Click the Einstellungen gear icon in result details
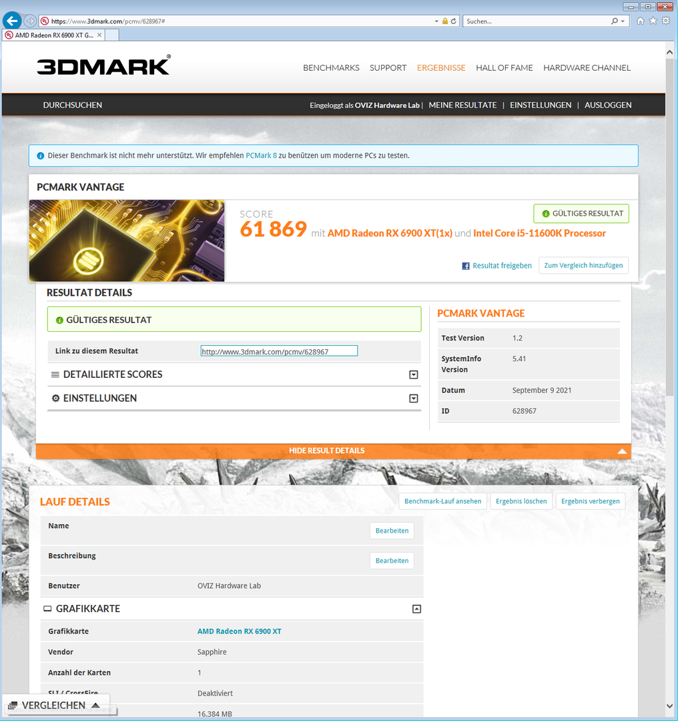Image resolution: width=678 pixels, height=721 pixels. tap(55, 398)
